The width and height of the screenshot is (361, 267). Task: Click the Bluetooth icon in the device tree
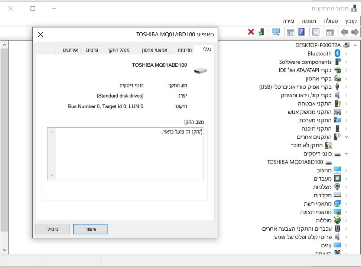337,53
